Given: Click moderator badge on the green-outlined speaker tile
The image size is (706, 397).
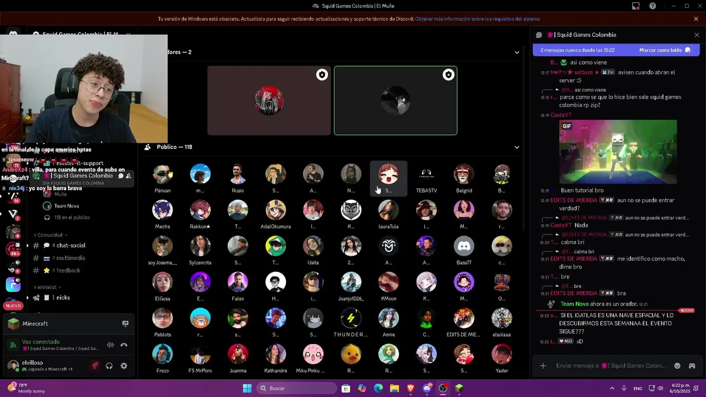Looking at the screenshot, I should coord(448,74).
